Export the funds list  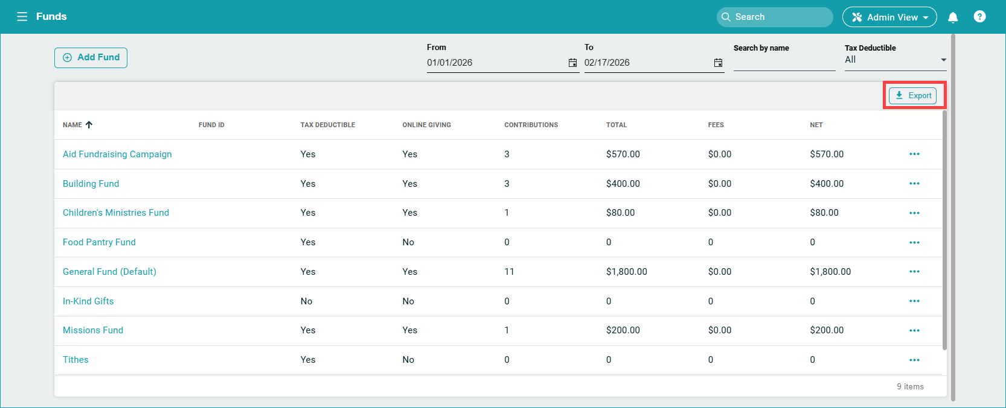pyautogui.click(x=912, y=96)
